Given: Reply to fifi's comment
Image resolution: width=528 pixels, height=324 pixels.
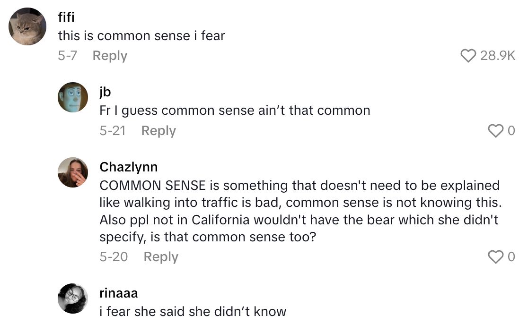Looking at the screenshot, I should (x=110, y=56).
